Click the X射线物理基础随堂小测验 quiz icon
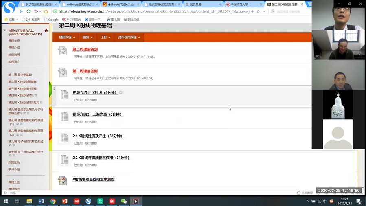This screenshot has height=206, width=366. pyautogui.click(x=62, y=180)
